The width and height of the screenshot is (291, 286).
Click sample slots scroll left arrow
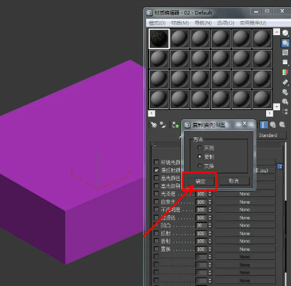click(x=152, y=113)
